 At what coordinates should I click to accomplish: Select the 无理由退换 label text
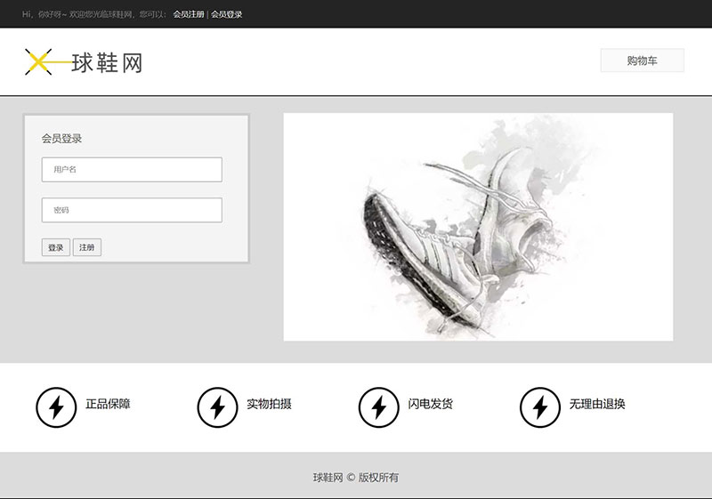[596, 404]
